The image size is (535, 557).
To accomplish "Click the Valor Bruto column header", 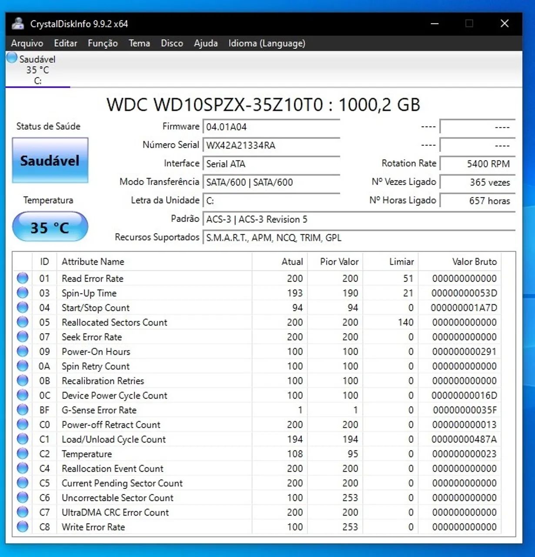I will tap(460, 262).
